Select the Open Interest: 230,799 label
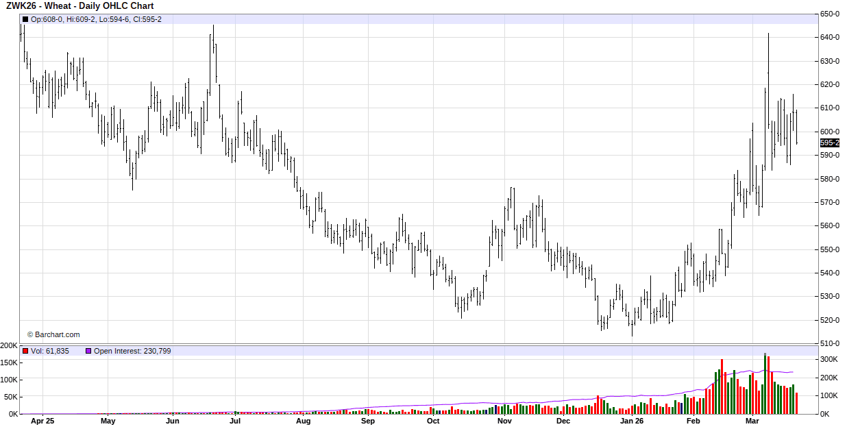The width and height of the screenshot is (847, 442). pos(132,351)
